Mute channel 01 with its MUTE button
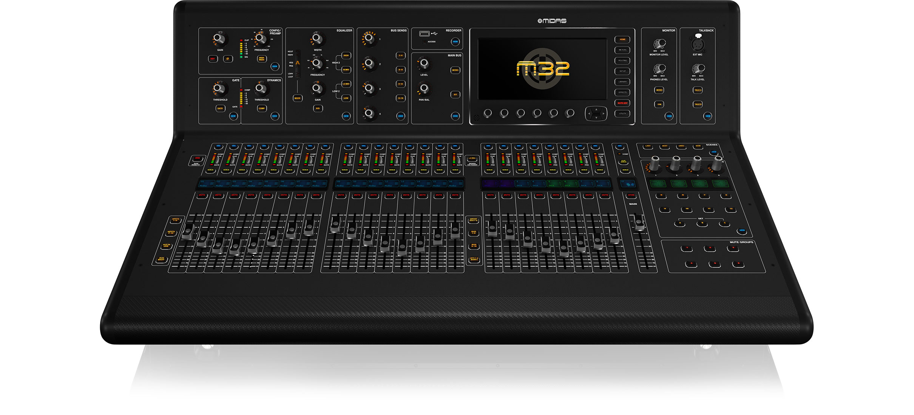The image size is (914, 415). click(202, 195)
